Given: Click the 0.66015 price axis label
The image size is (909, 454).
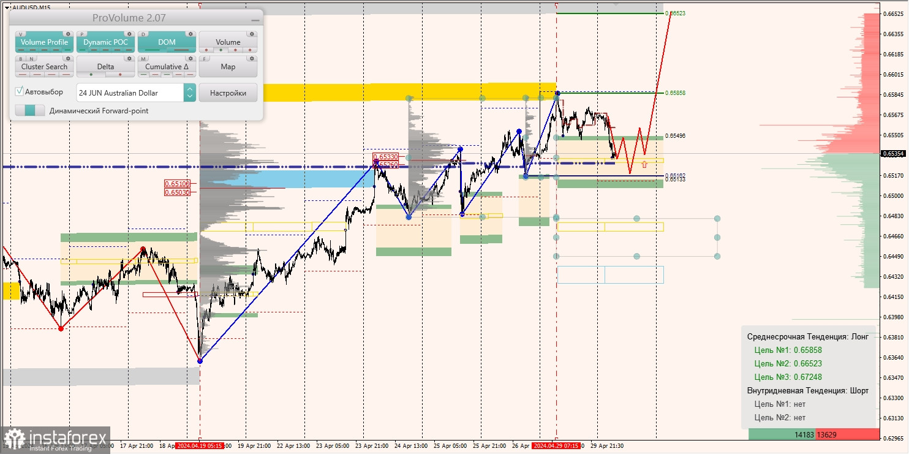Looking at the screenshot, I should point(894,75).
